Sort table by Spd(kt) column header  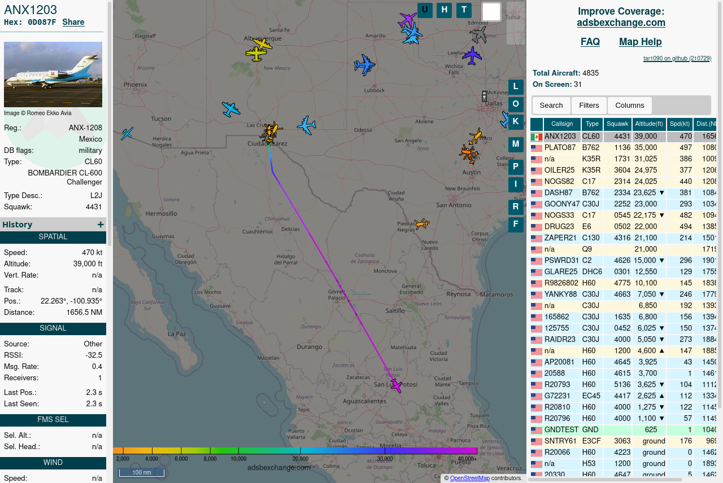tap(680, 124)
